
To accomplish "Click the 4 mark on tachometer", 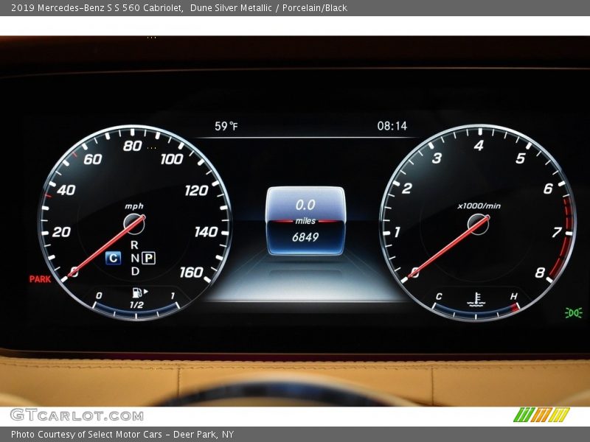I will (x=479, y=145).
